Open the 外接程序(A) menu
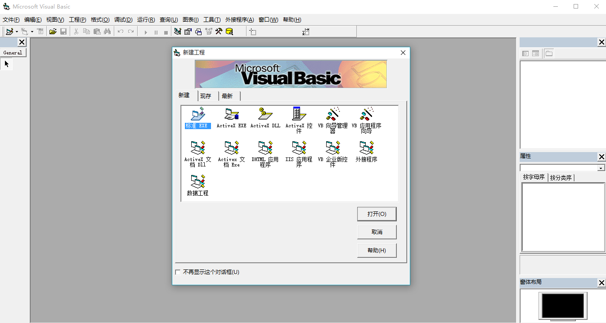606x323 pixels. coord(240,20)
